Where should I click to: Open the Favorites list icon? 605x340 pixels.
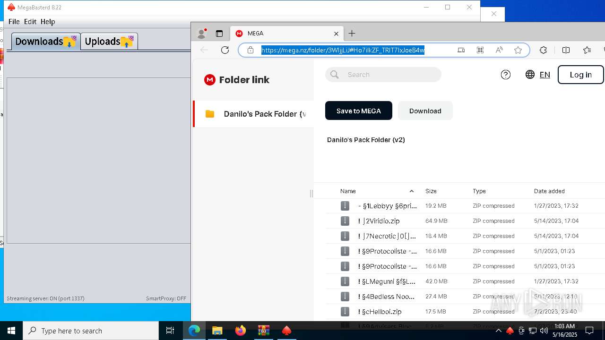[587, 50]
